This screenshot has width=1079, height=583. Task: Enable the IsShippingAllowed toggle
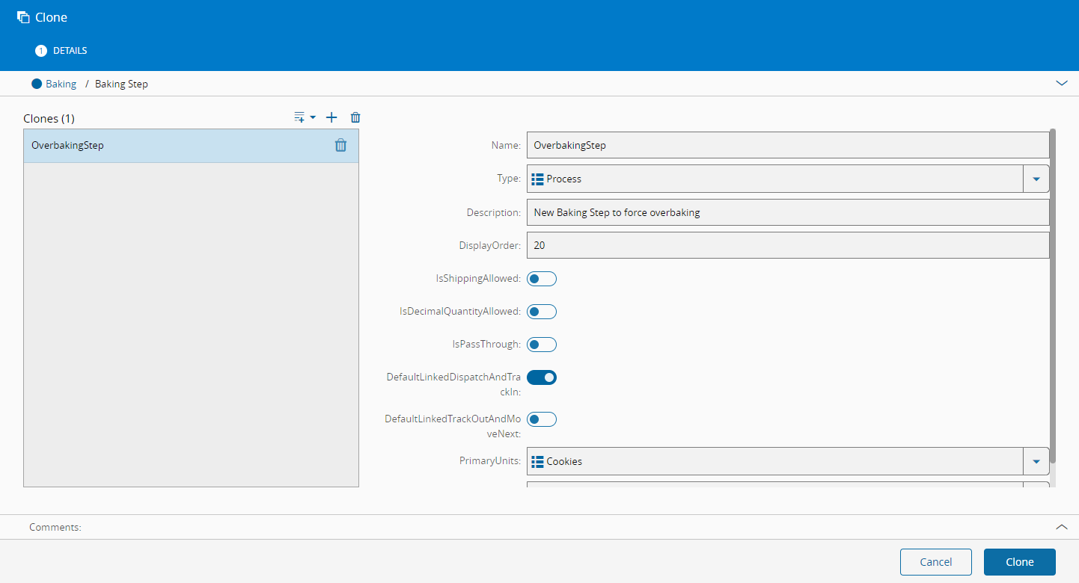coord(542,279)
